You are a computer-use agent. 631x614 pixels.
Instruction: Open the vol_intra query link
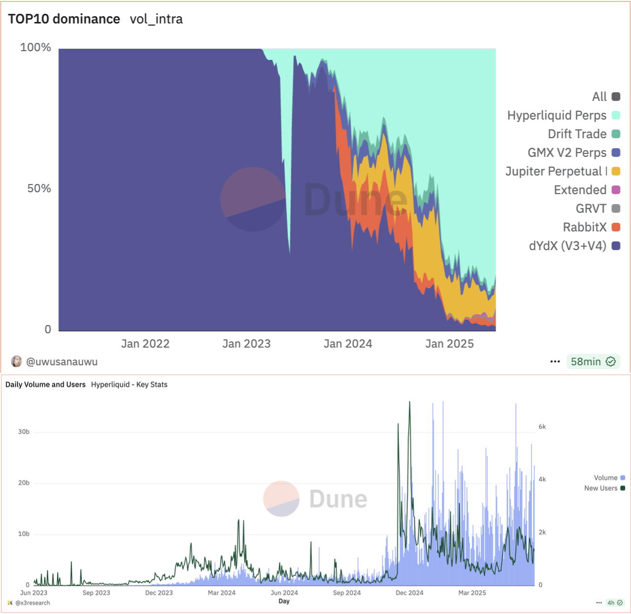tap(156, 19)
